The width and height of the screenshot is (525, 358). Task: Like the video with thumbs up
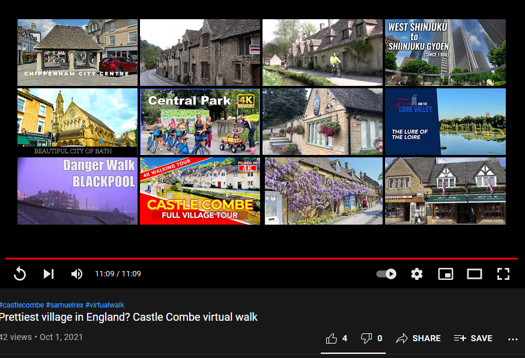pos(336,338)
